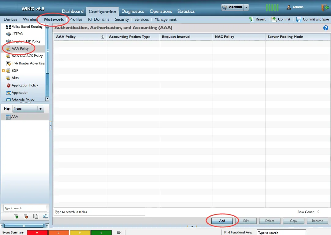Expand the BGP tree node
Image resolution: width=331 pixels, height=235 pixels.
tap(4, 71)
